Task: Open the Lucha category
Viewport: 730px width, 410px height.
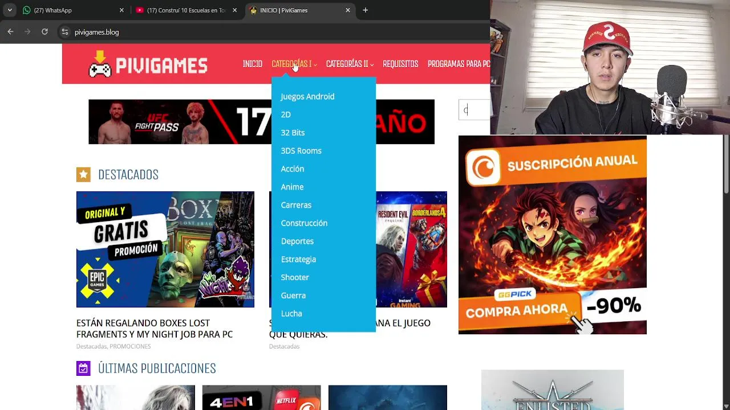Action: point(291,314)
